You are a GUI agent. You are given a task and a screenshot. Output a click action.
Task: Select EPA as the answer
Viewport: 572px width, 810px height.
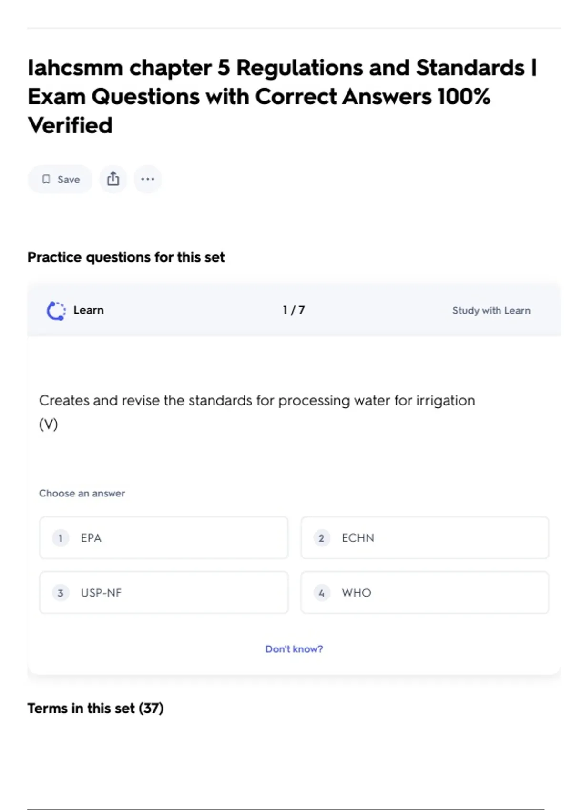click(x=163, y=538)
